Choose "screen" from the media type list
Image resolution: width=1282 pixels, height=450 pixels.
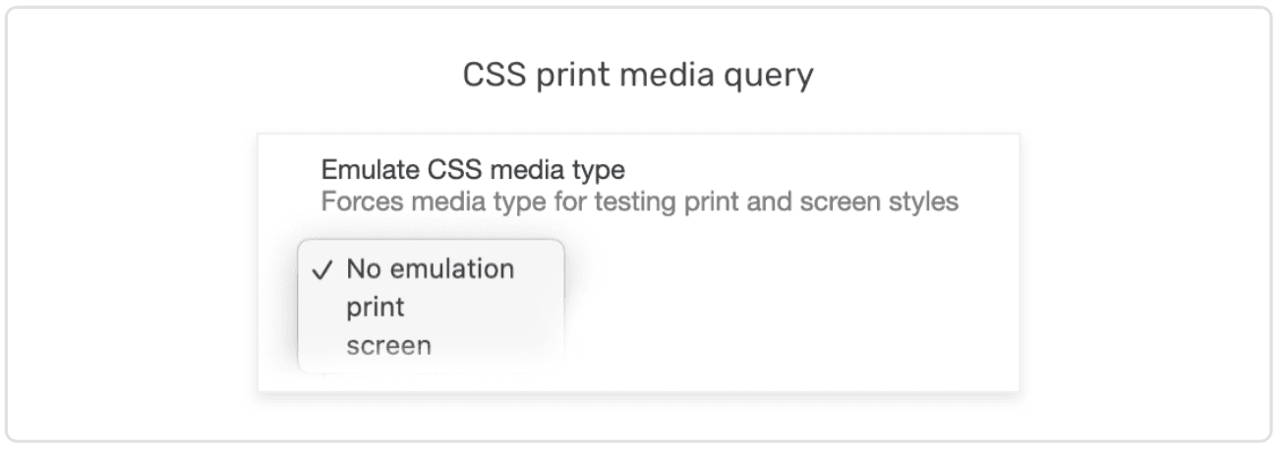[388, 345]
